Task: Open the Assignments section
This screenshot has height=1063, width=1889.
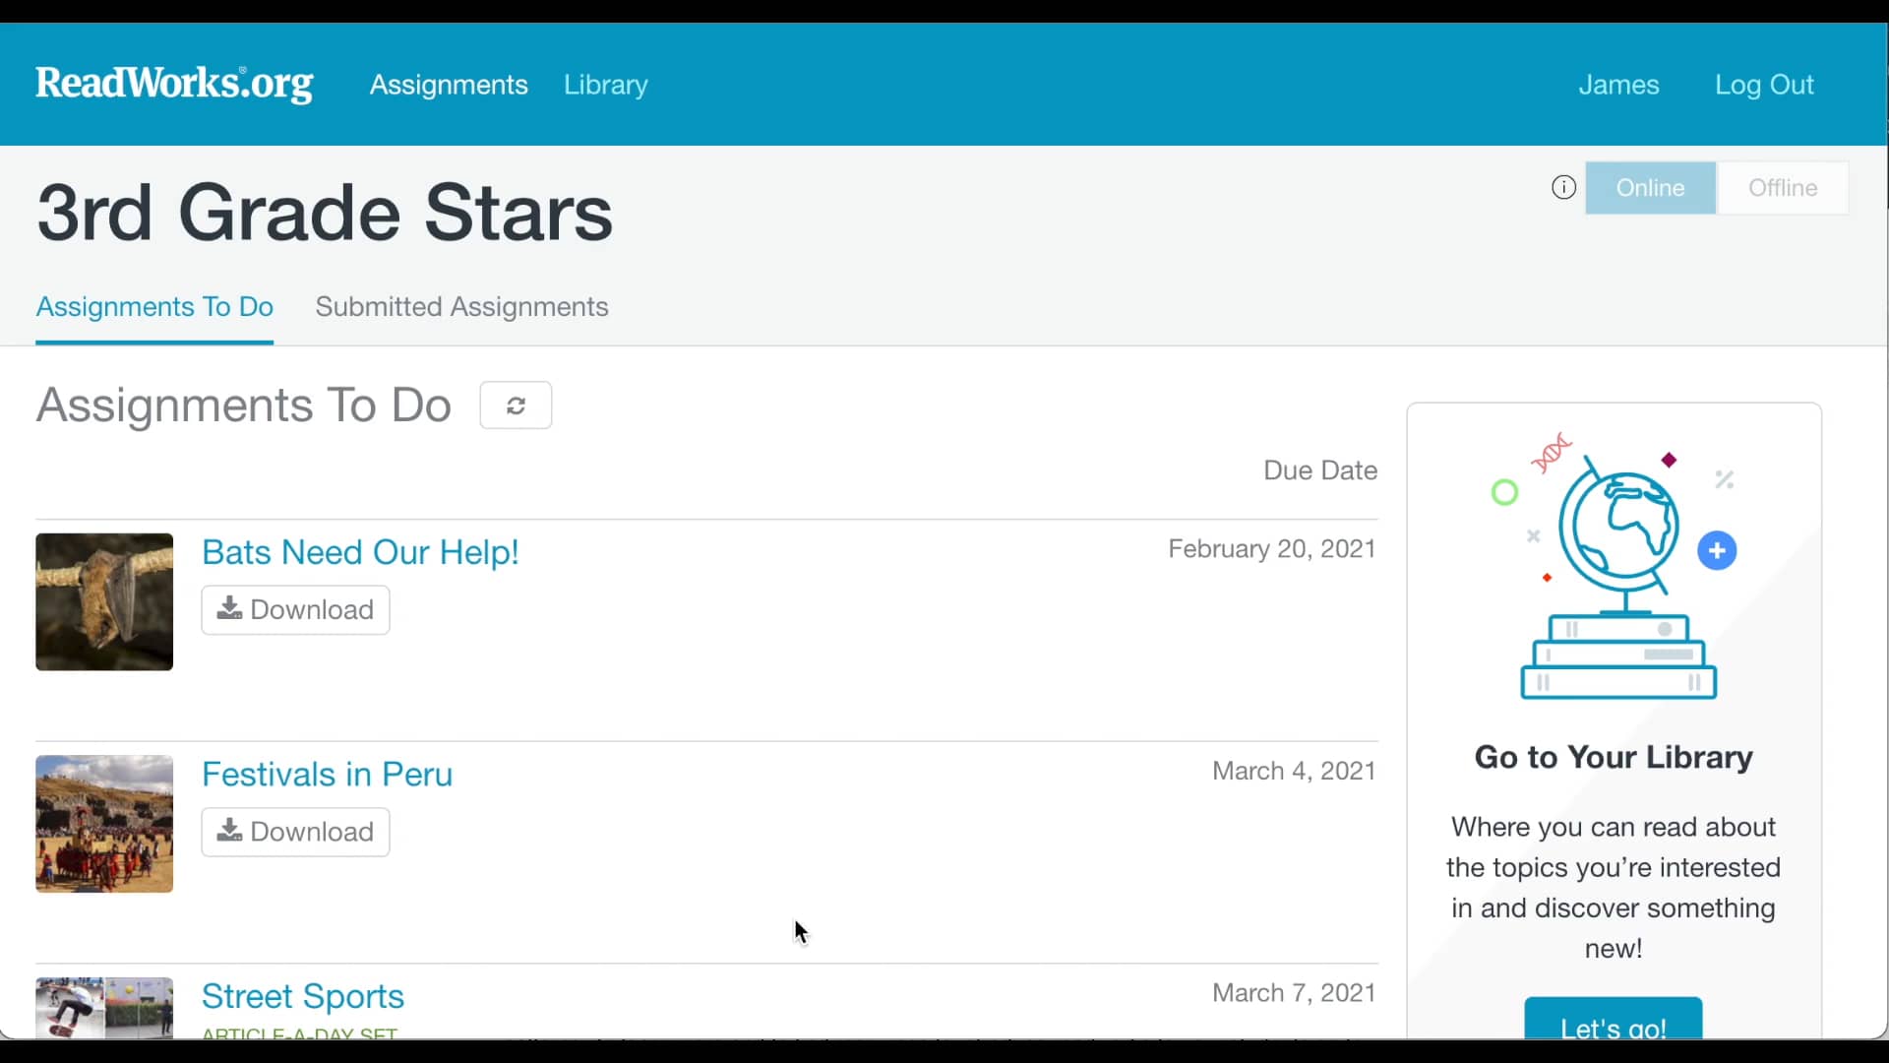Action: [448, 85]
